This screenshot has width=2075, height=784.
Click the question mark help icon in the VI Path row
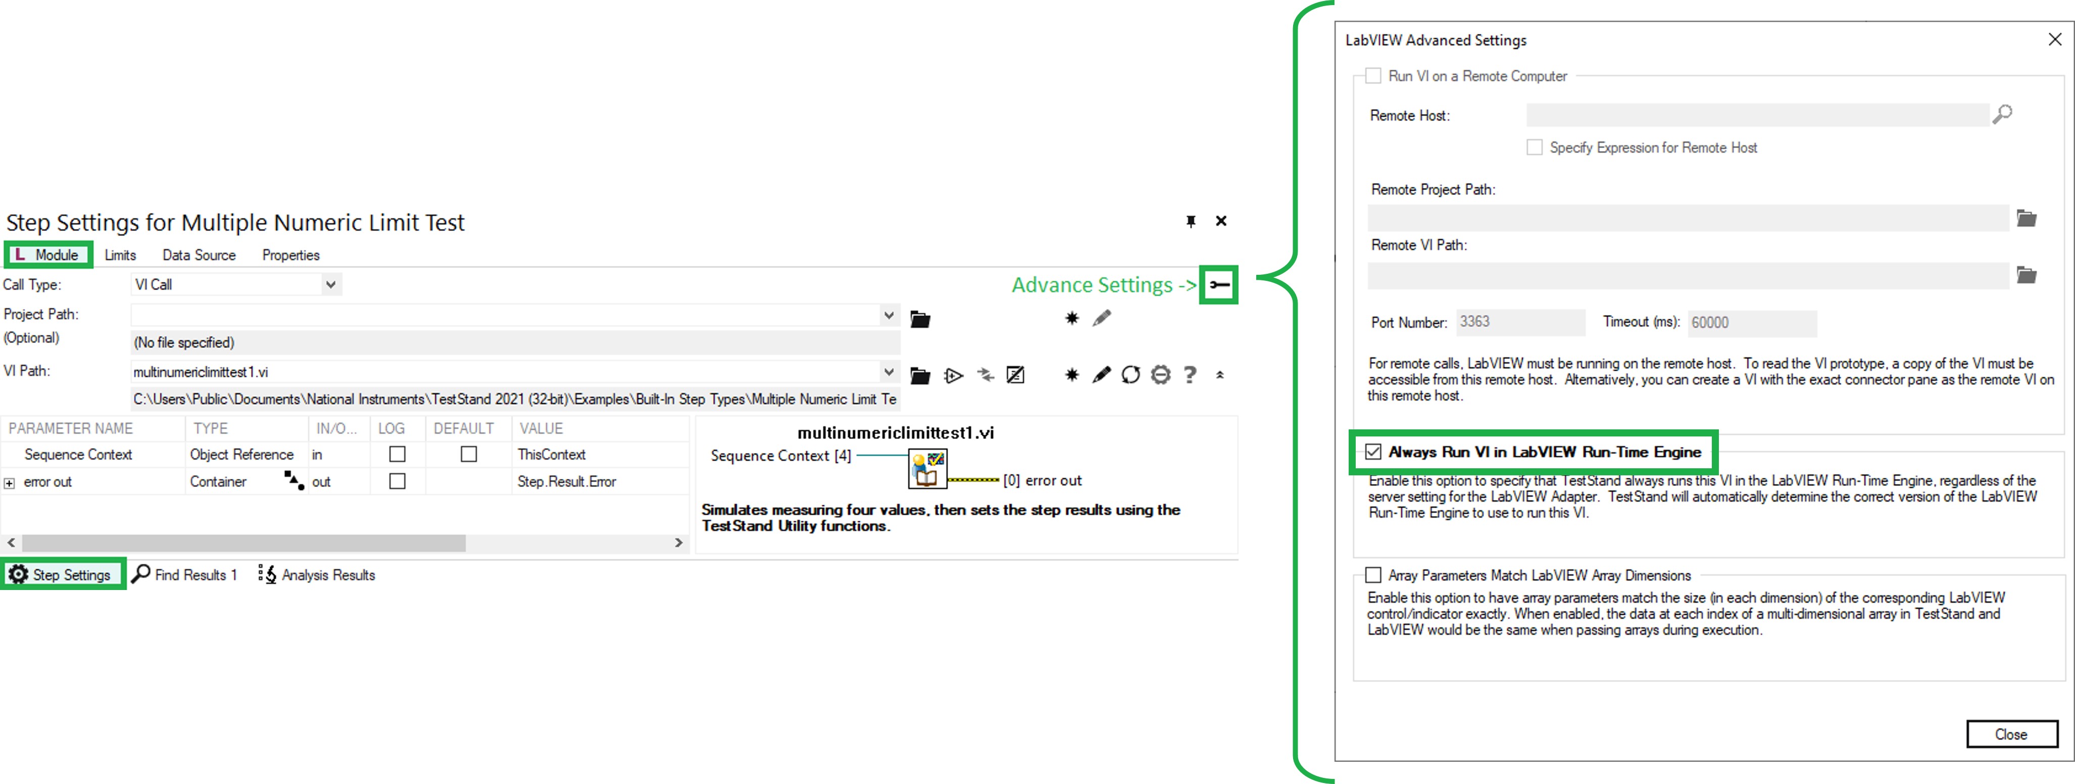pyautogui.click(x=1190, y=375)
